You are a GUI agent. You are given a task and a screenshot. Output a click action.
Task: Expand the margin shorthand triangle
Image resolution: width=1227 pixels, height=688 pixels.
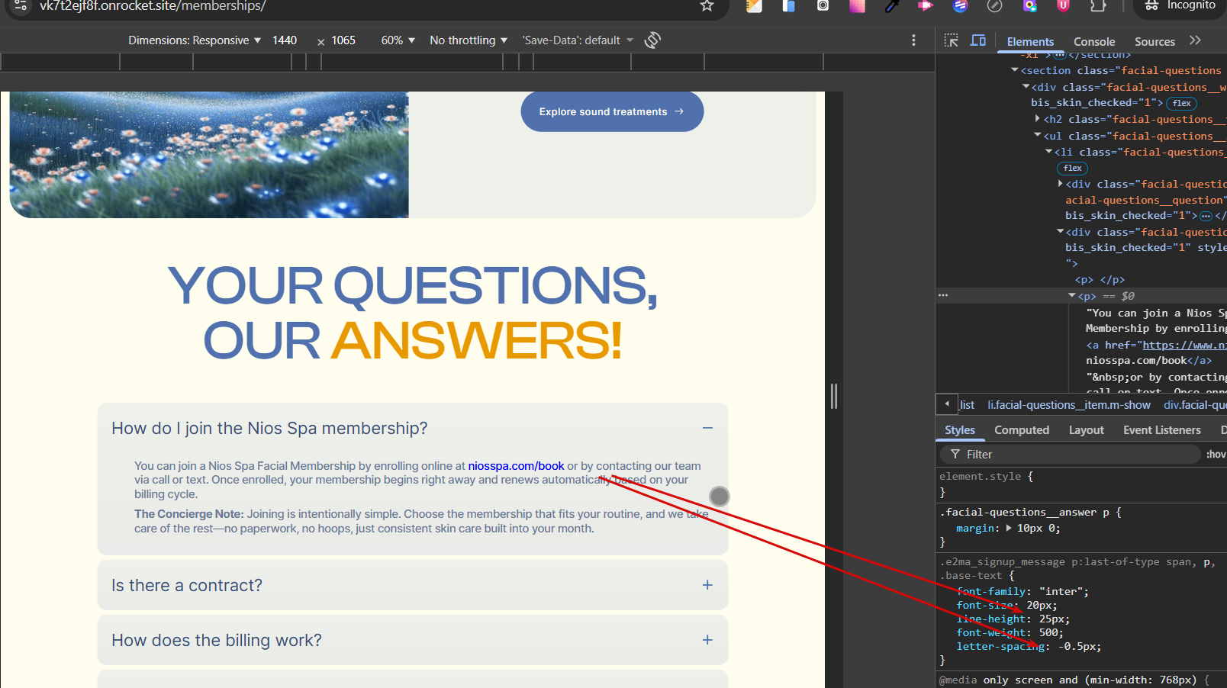pyautogui.click(x=1009, y=528)
